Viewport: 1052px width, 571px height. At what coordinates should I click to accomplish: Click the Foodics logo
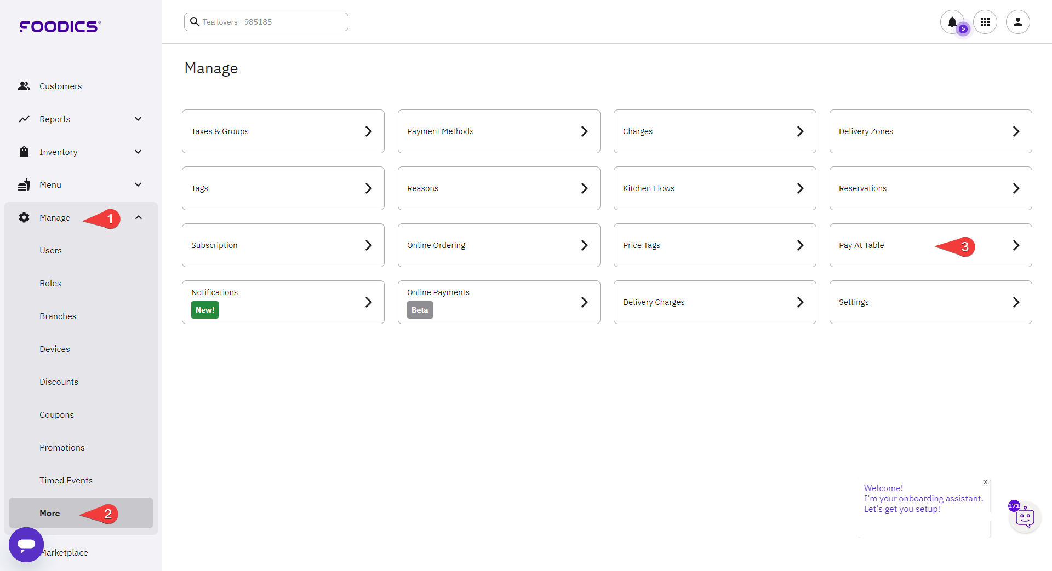(x=60, y=26)
